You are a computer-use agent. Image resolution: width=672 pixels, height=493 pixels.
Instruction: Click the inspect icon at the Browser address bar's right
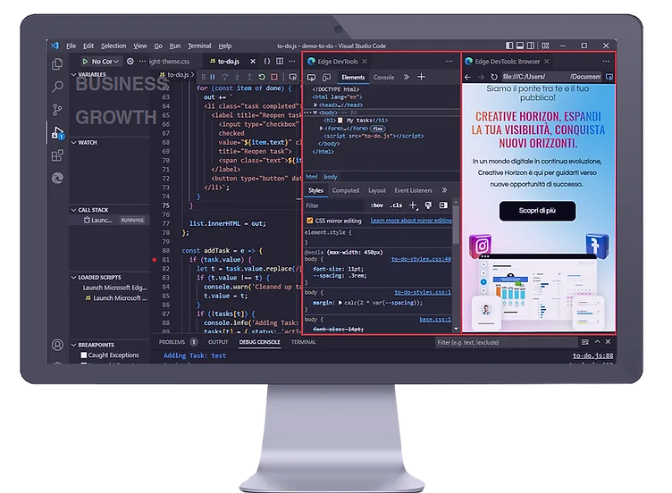(609, 77)
